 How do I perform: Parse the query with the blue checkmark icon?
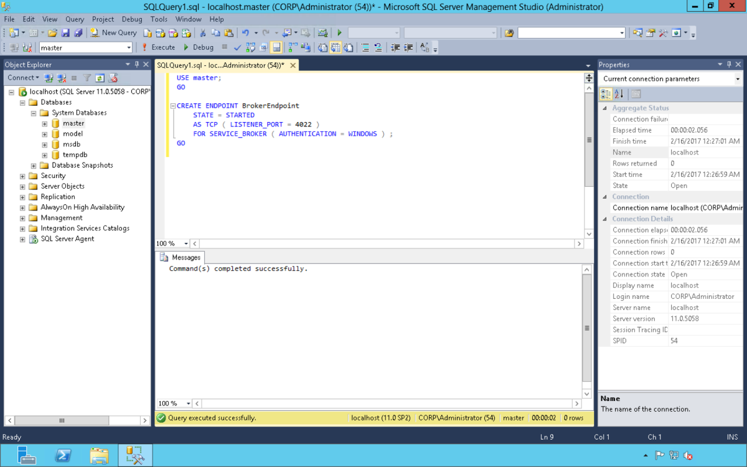(238, 47)
